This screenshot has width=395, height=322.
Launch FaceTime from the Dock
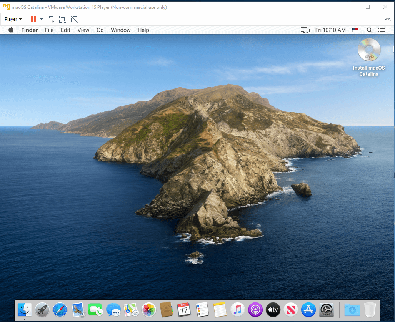[x=95, y=310]
